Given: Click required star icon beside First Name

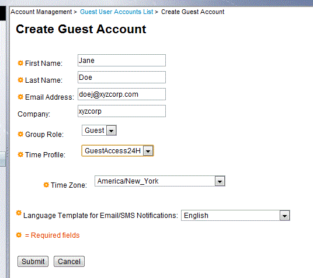Looking at the screenshot, I should tap(20, 63).
